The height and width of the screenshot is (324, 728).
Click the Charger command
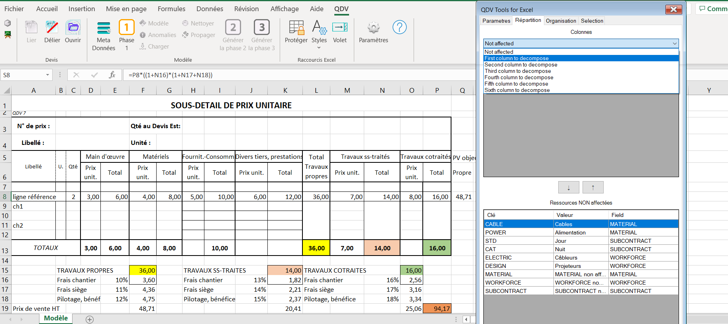[154, 47]
